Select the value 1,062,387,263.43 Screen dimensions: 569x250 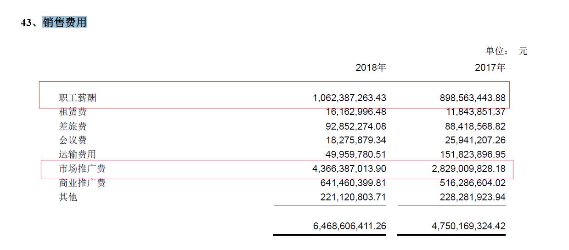coord(349,98)
